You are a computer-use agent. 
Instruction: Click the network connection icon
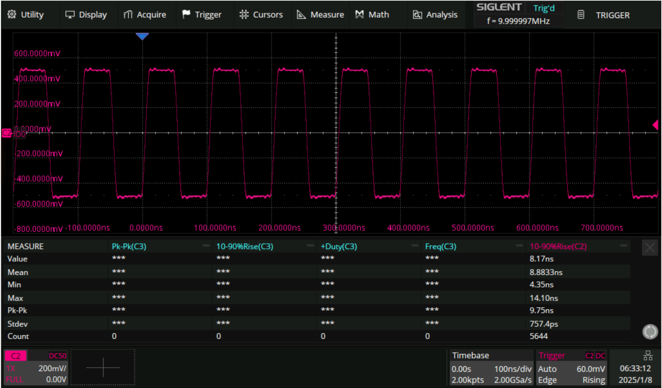pos(648,356)
